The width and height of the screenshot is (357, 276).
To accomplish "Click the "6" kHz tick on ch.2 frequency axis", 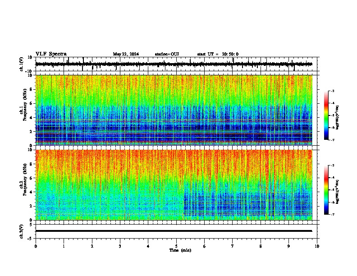I will (31, 178).
